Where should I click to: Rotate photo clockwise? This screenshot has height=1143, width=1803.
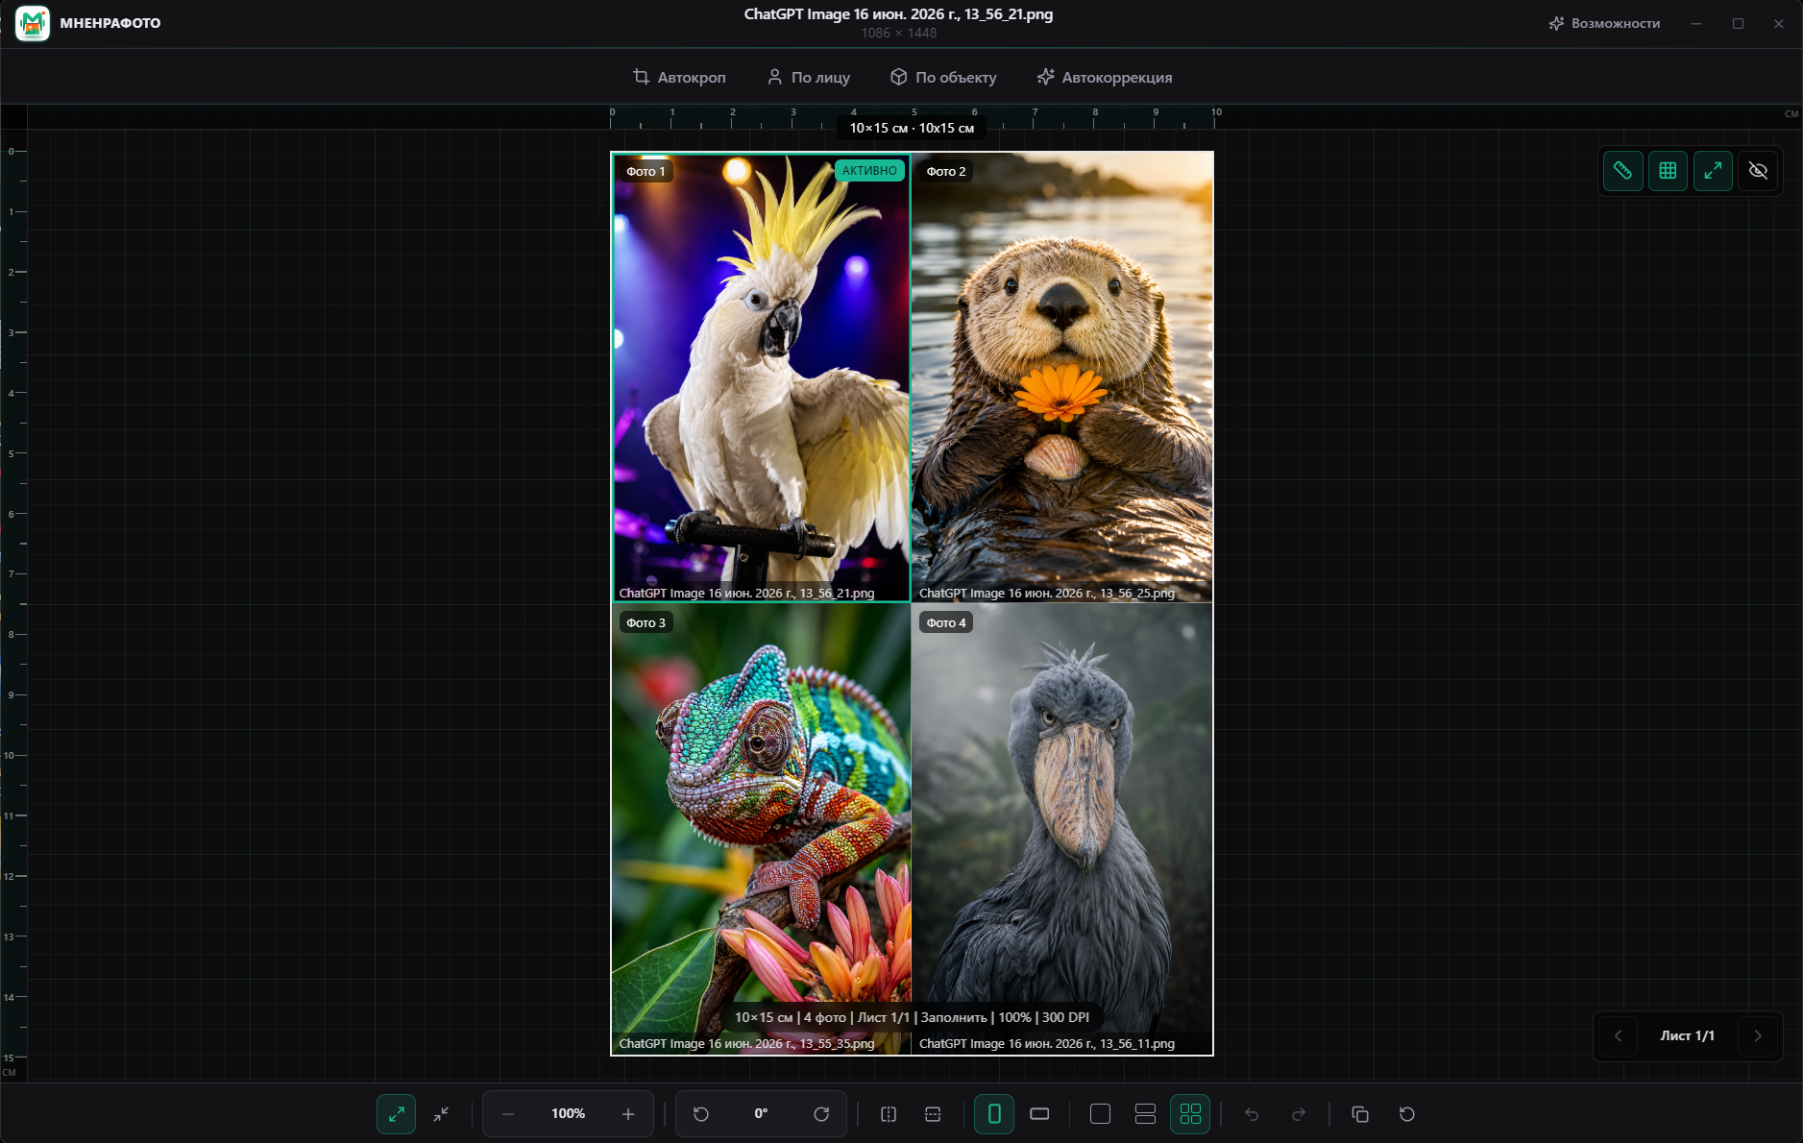click(821, 1114)
